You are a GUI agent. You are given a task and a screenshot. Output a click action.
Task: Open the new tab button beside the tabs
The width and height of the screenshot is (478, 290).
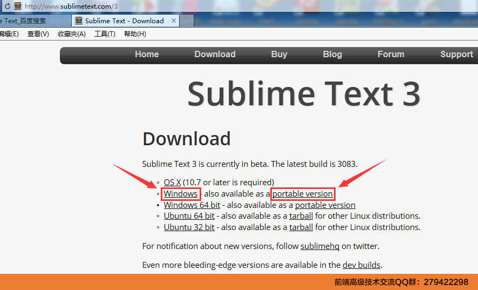pos(187,21)
